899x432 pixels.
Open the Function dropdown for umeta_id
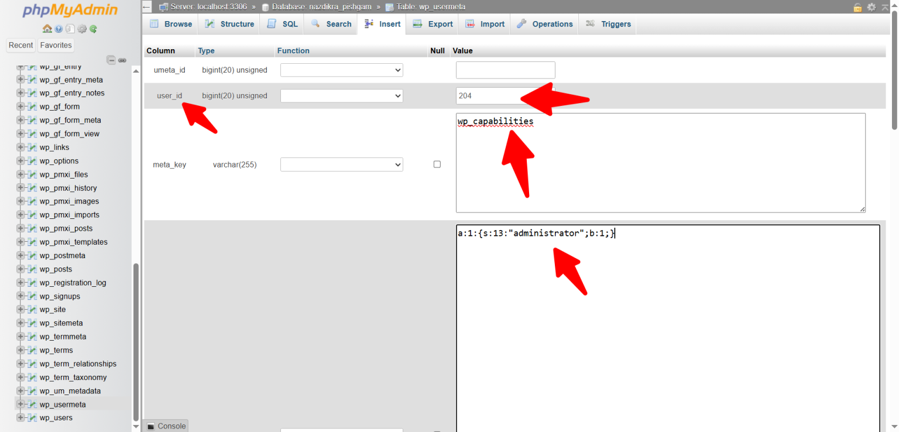coord(341,70)
